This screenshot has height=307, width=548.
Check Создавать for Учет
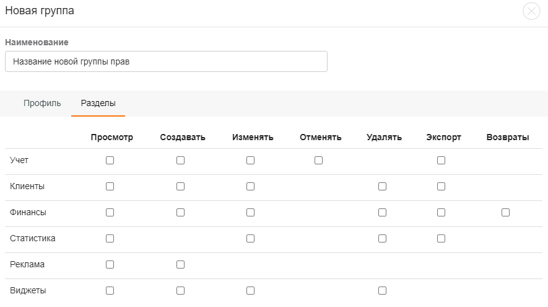tap(180, 161)
